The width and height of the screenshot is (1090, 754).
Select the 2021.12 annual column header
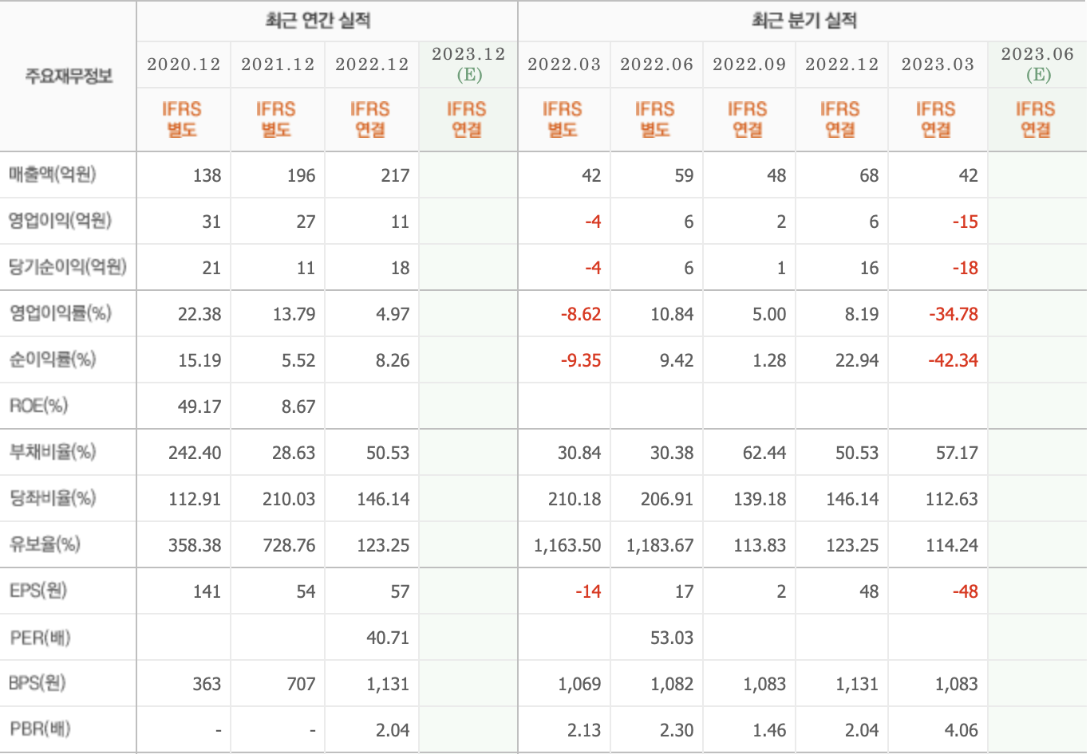[x=278, y=65]
